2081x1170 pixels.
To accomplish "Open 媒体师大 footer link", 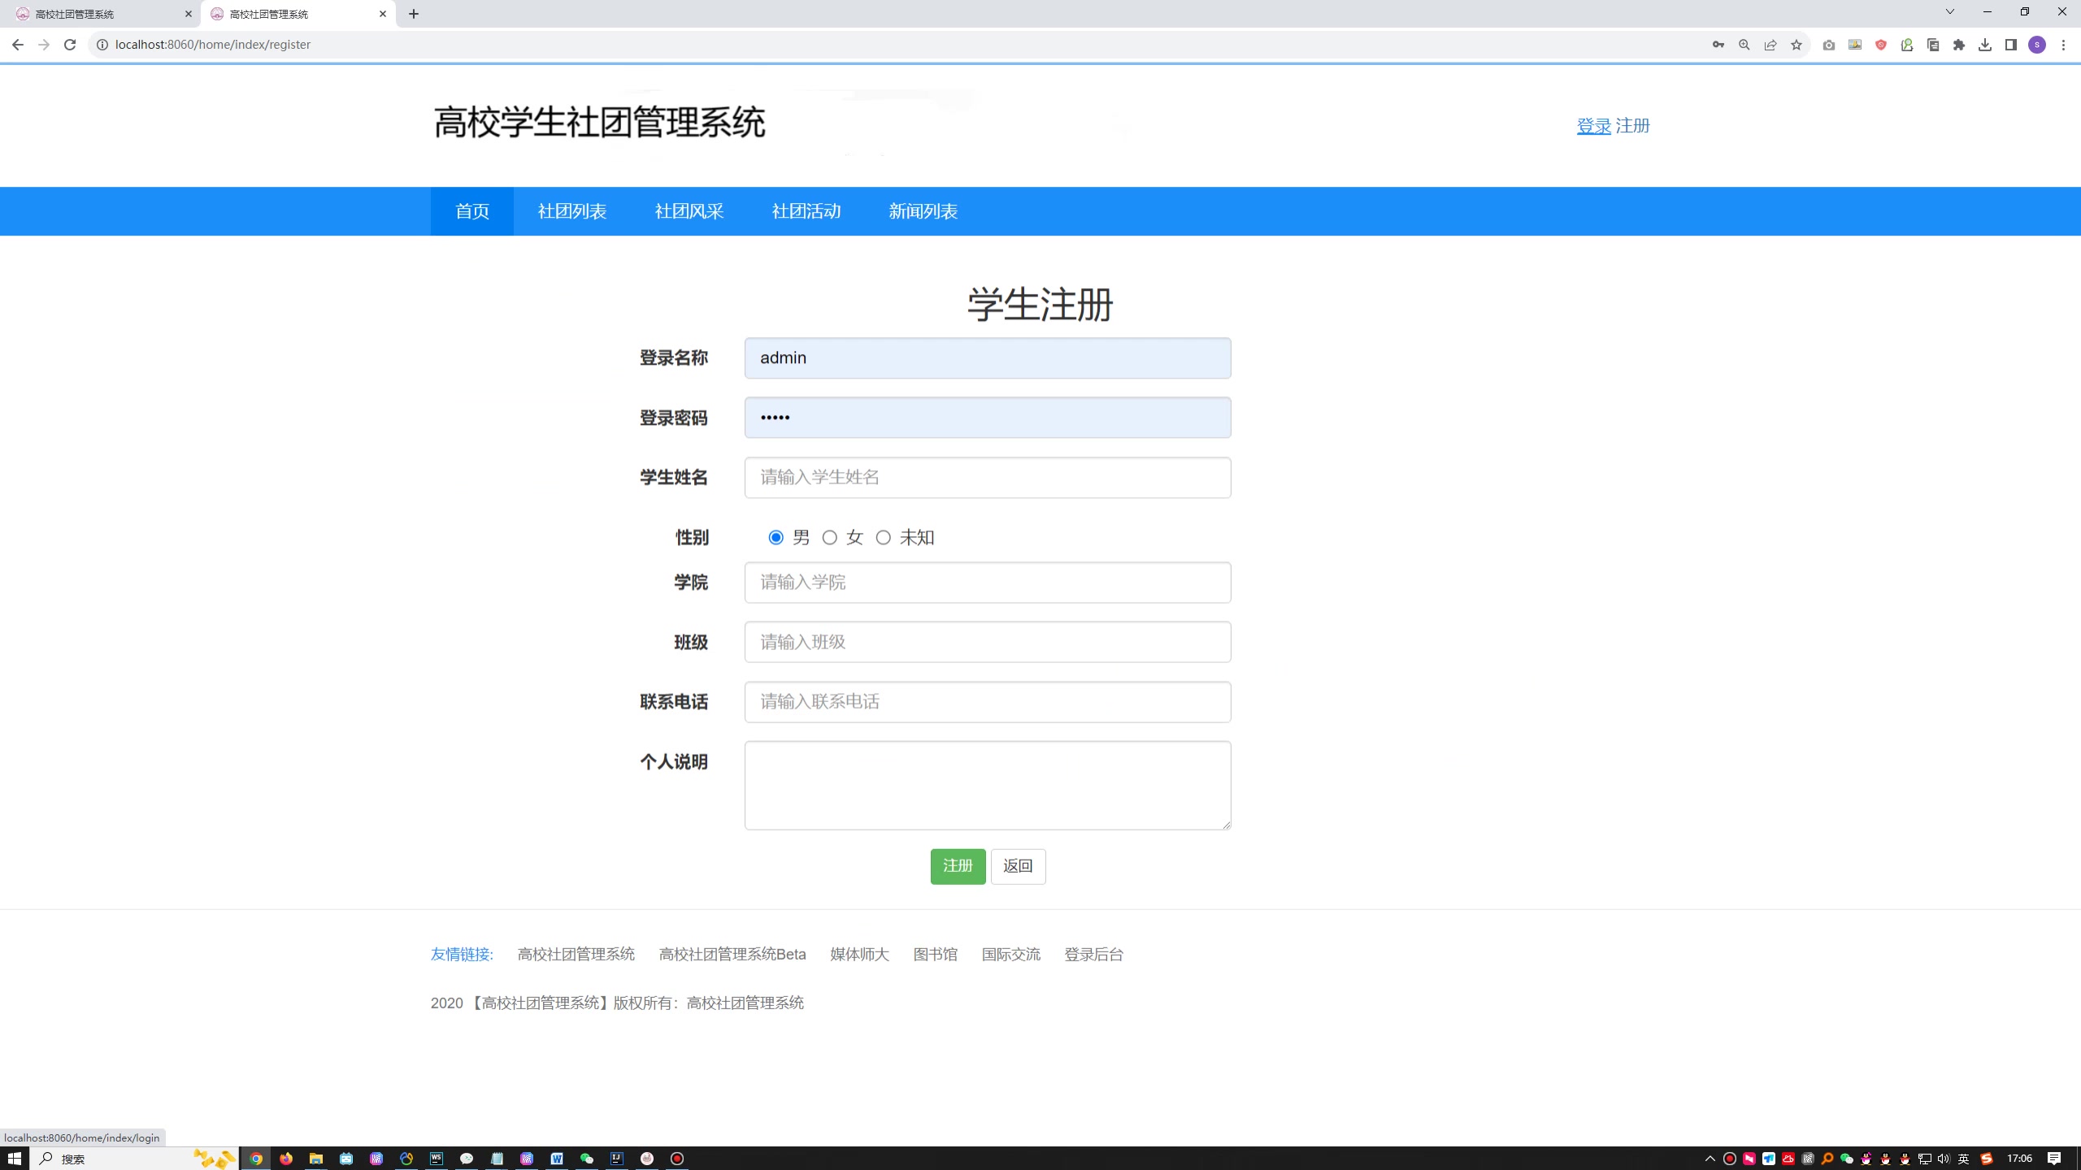I will tap(859, 955).
